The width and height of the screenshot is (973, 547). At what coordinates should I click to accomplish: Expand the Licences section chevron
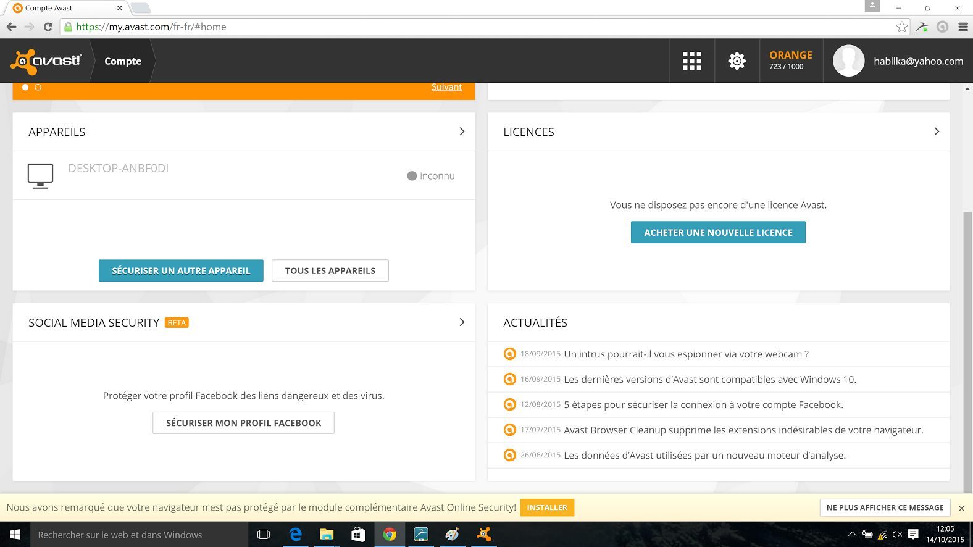click(x=936, y=132)
